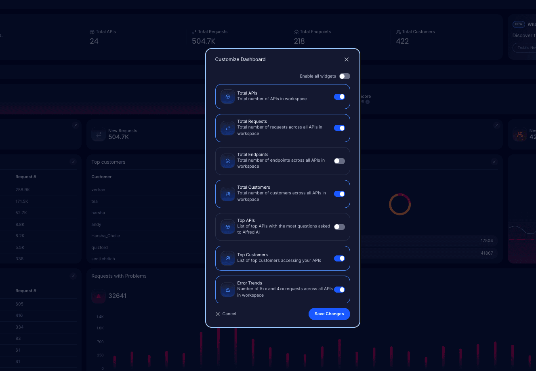Click the Total Customers people icon in the modal
The height and width of the screenshot is (371, 536).
click(227, 194)
